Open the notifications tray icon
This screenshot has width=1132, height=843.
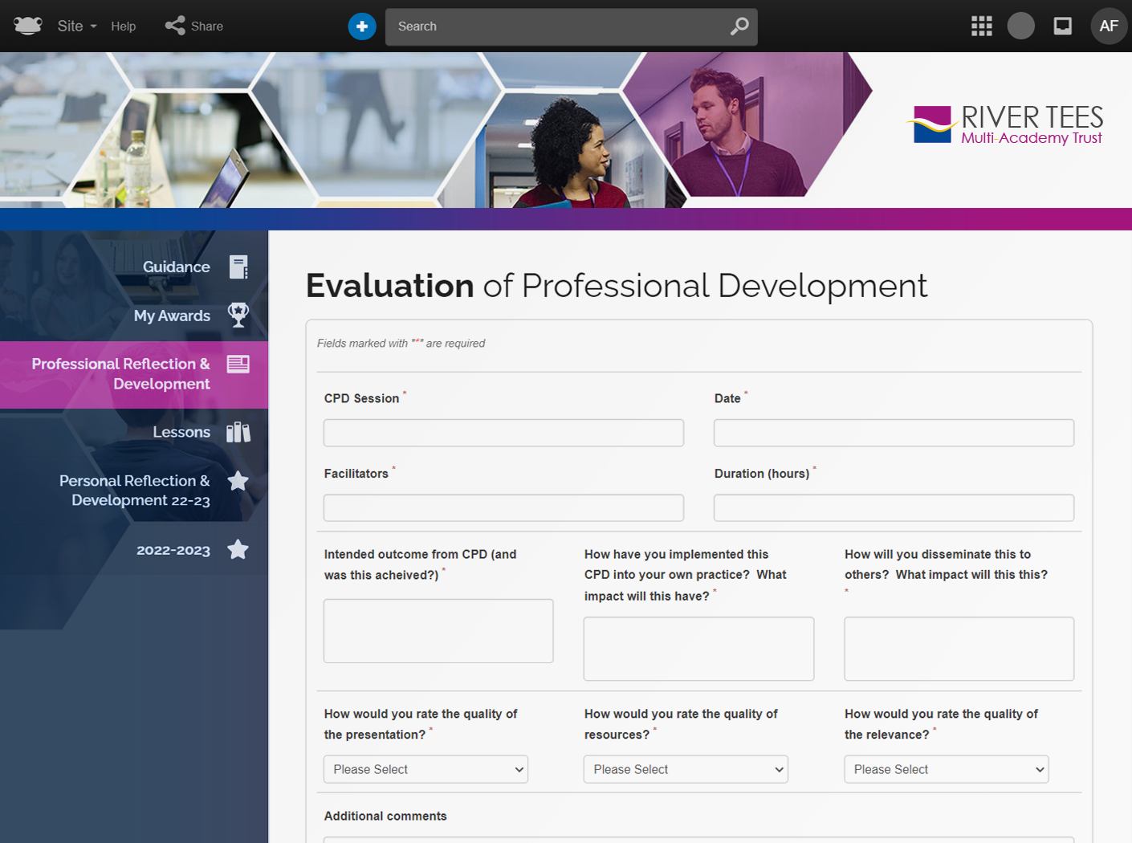click(x=1062, y=26)
